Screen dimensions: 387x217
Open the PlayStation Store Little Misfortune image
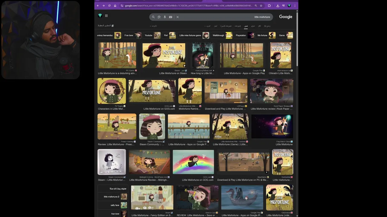[272, 127]
